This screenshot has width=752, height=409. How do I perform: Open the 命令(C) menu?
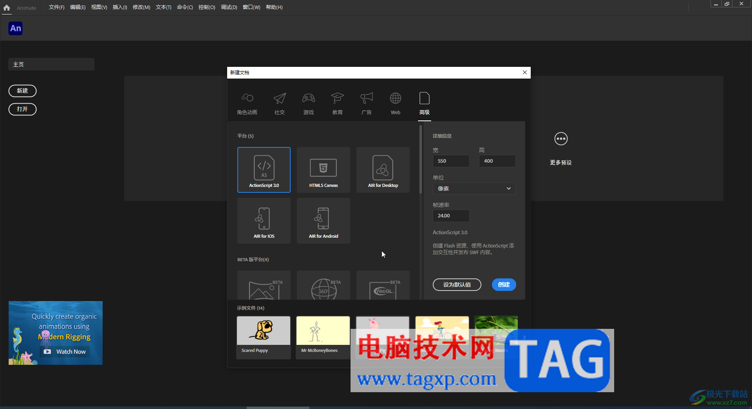[x=185, y=7]
